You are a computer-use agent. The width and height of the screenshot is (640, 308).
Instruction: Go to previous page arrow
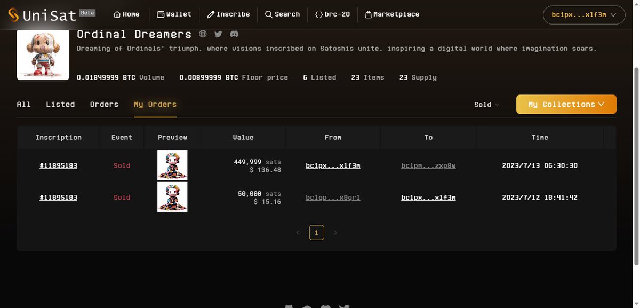(x=298, y=233)
